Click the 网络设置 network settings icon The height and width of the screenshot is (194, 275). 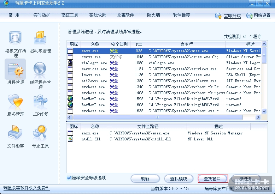[250, 16]
